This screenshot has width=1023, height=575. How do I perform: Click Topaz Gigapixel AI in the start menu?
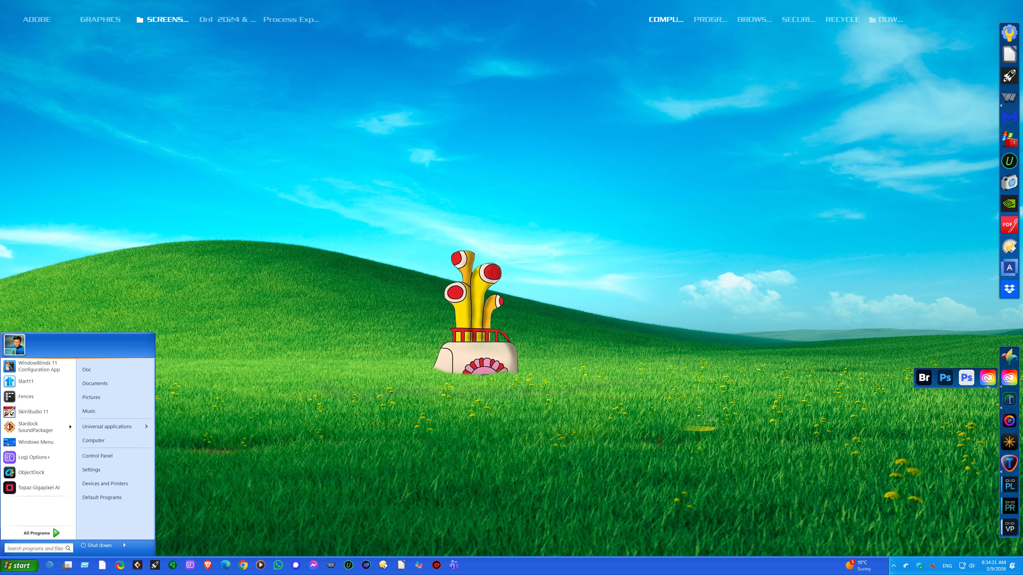(39, 487)
